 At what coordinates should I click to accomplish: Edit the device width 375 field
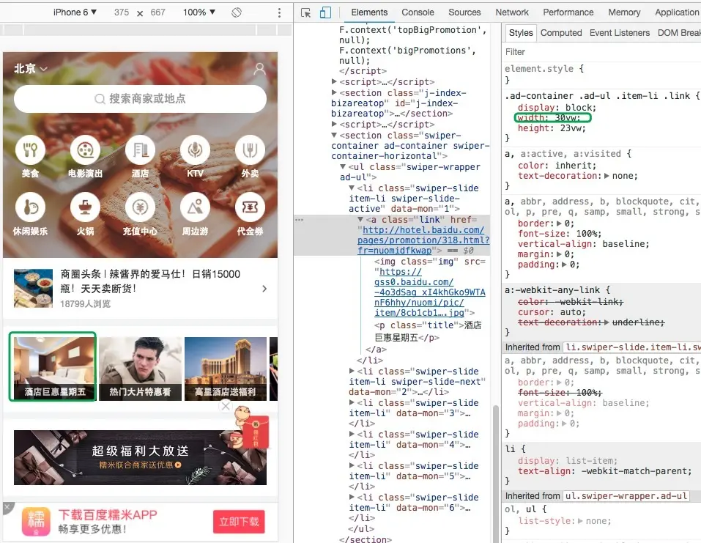[x=121, y=12]
